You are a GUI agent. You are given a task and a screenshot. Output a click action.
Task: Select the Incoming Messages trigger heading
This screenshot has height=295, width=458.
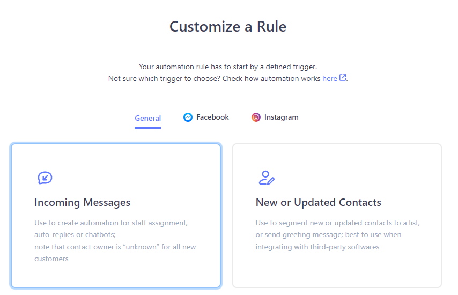[83, 202]
